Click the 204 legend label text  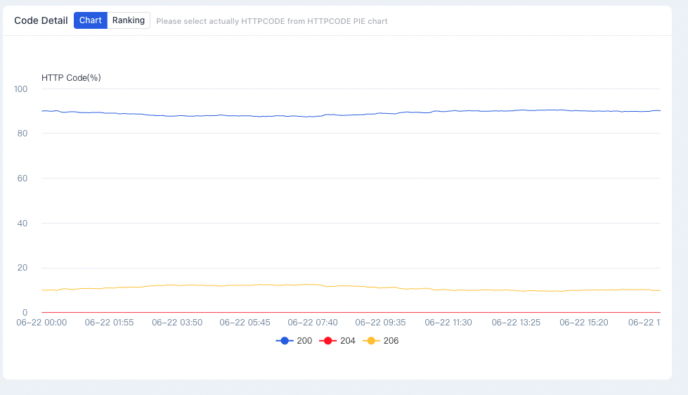point(347,341)
